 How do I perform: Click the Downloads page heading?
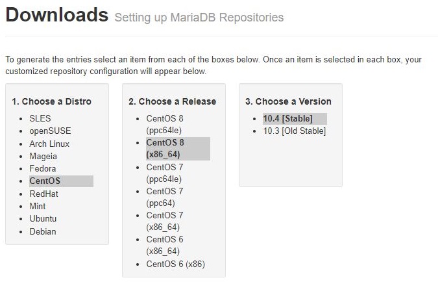56,14
